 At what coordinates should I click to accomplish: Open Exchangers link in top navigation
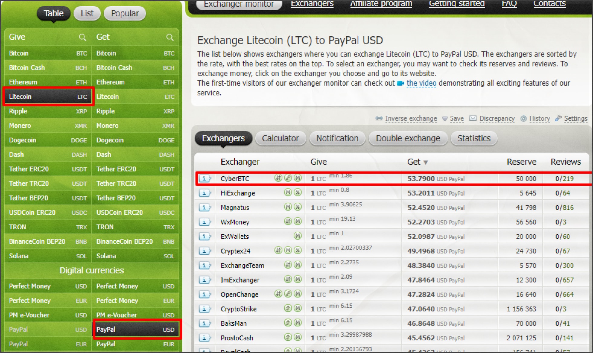coord(312,4)
